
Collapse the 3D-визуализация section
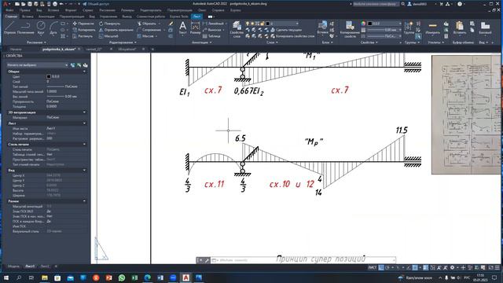tap(84, 112)
